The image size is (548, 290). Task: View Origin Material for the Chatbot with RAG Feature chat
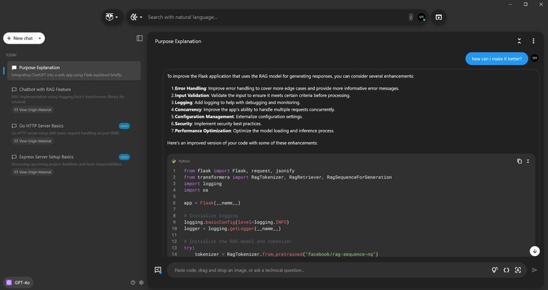pyautogui.click(x=33, y=109)
